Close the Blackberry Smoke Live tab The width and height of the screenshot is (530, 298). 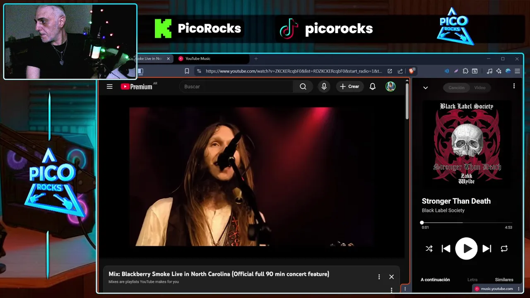168,59
